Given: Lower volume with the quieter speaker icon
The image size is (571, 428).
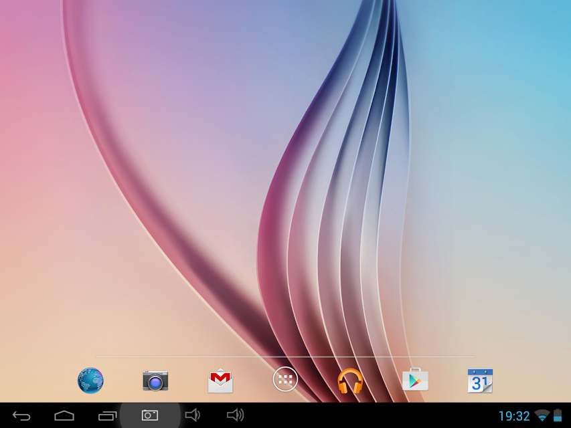Looking at the screenshot, I should pos(192,415).
